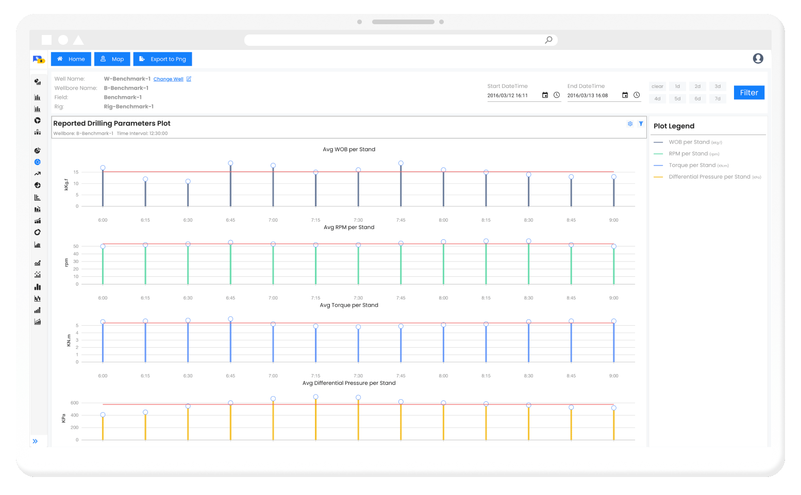This screenshot has width=801, height=495.
Task: Open the thick donut chart sidebar icon
Action: click(x=37, y=120)
